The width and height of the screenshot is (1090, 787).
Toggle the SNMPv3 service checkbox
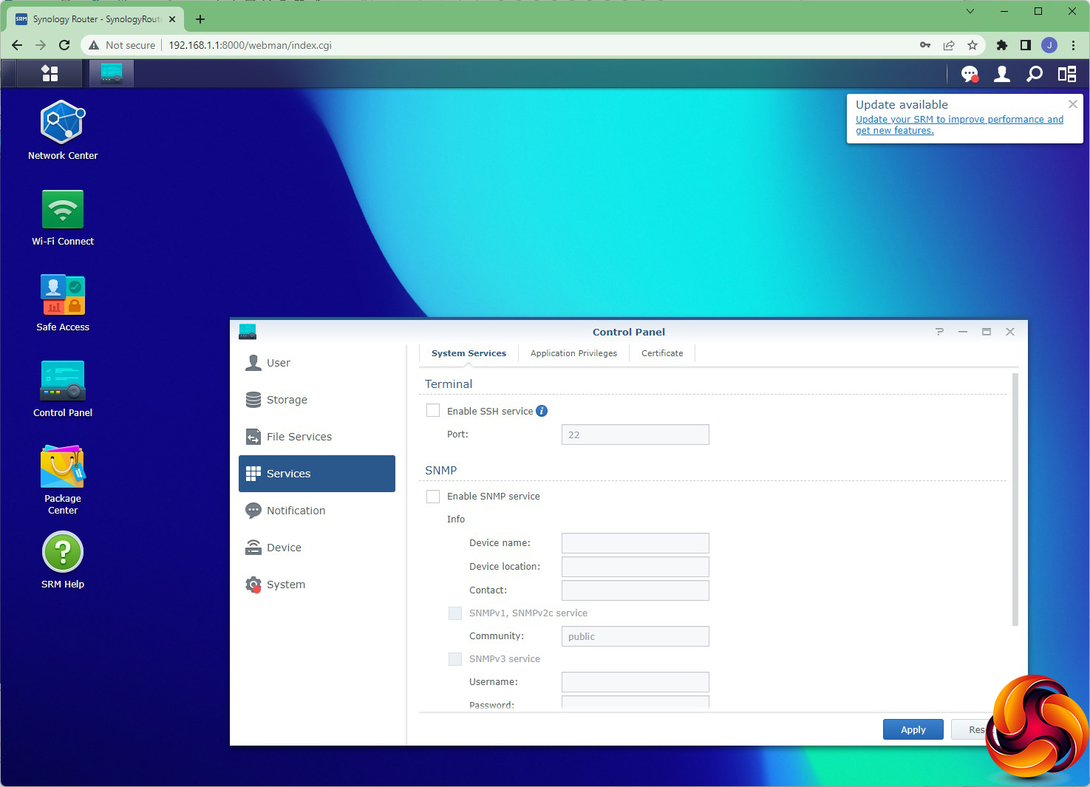coord(455,659)
